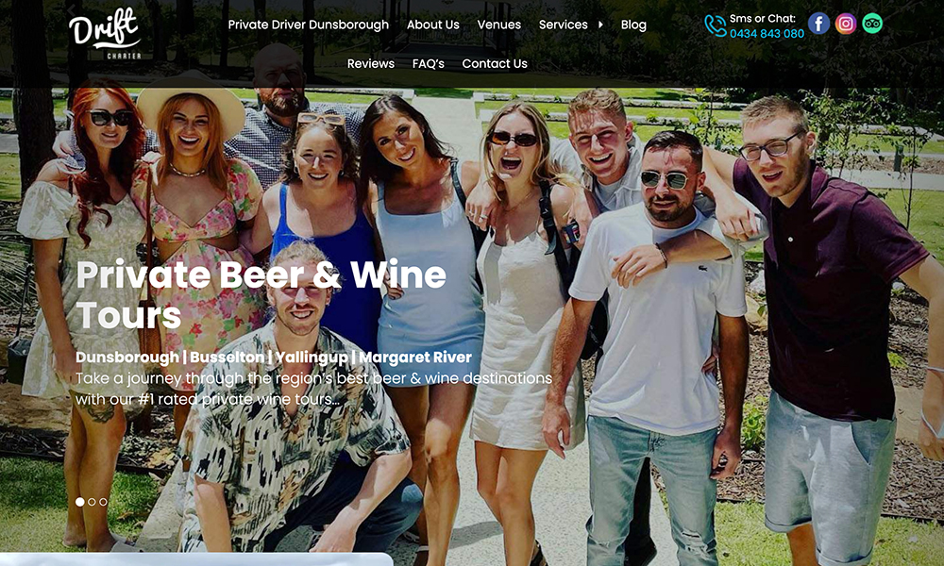Open the FAQ's page
Screen dimensions: 944x566
[428, 64]
